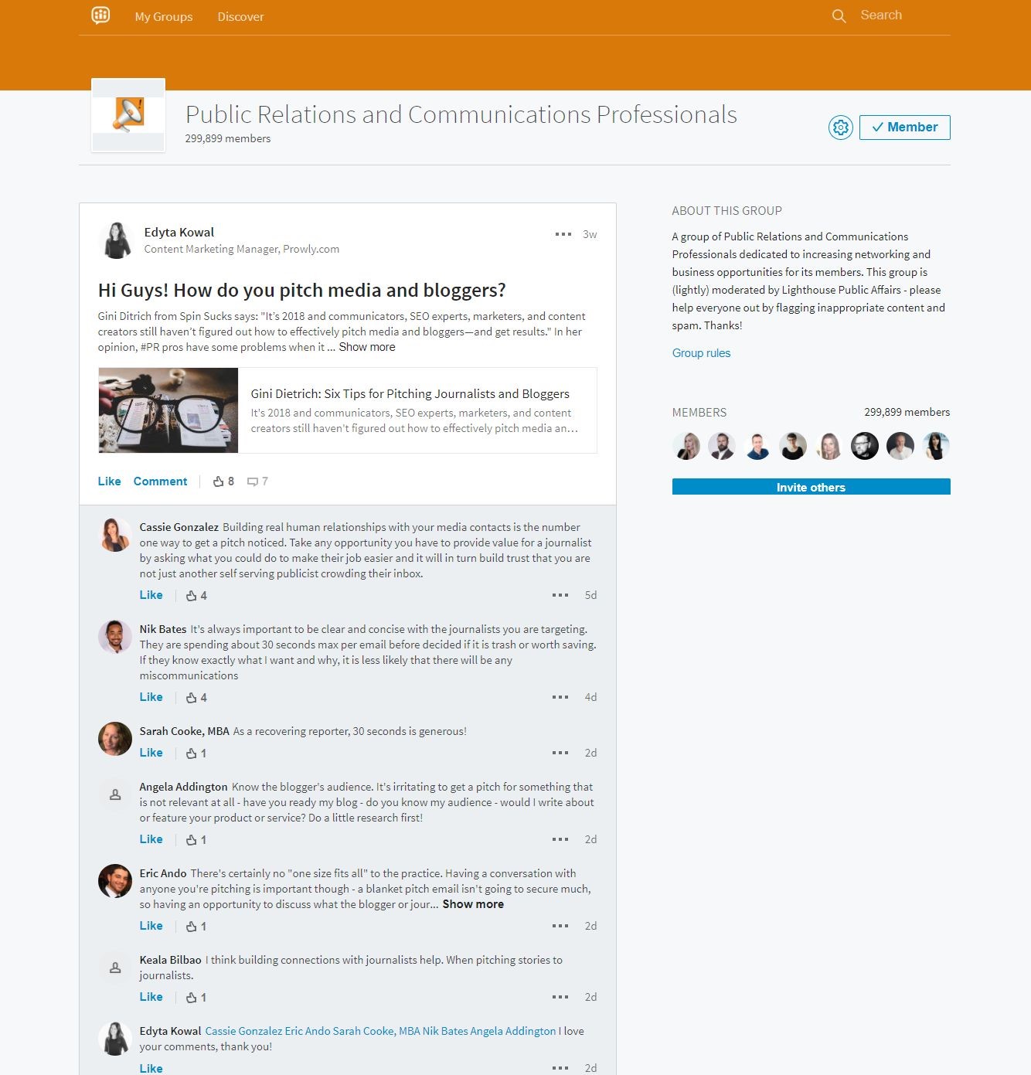Open the Discover tab
This screenshot has width=1031, height=1075.
click(x=240, y=16)
